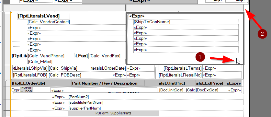Click the [RptLiteralsLResalNo] label
This screenshot has height=117, width=271.
coord(181,75)
